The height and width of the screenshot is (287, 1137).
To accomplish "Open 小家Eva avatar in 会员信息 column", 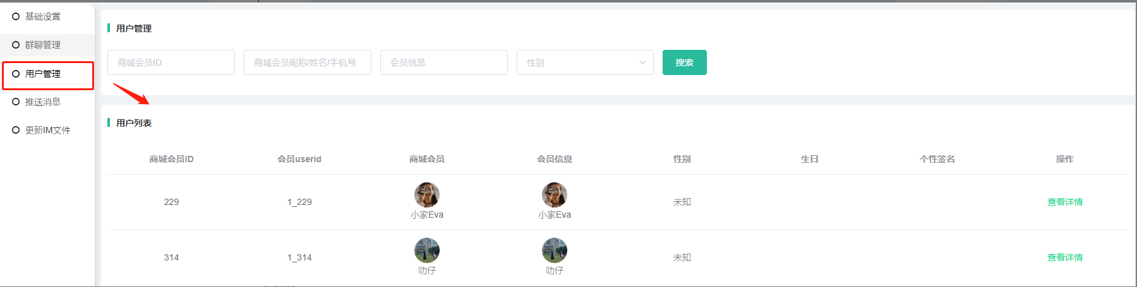I will point(555,195).
